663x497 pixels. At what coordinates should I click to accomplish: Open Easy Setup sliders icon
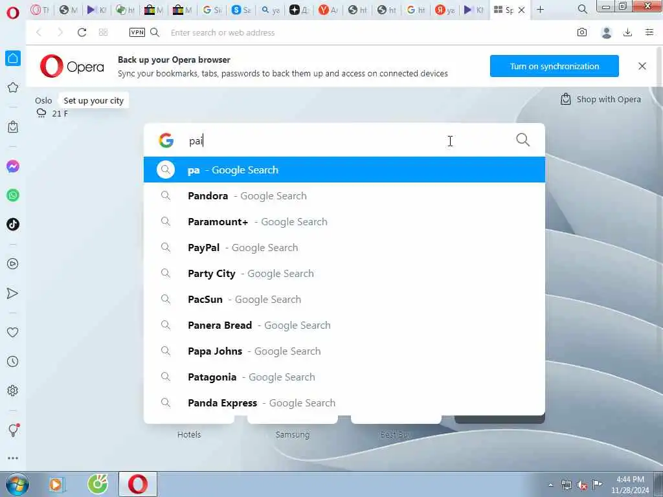click(649, 32)
